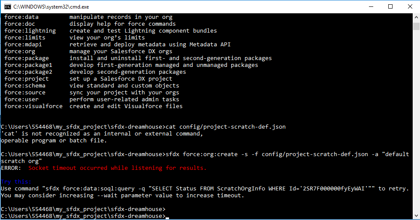Image resolution: width=420 pixels, height=220 pixels.
Task: Click the scrollbar up arrow
Action: (x=416, y=17)
